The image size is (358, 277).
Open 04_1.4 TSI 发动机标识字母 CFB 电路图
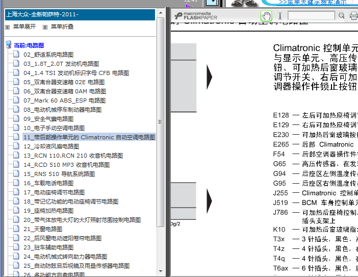pos(76,73)
